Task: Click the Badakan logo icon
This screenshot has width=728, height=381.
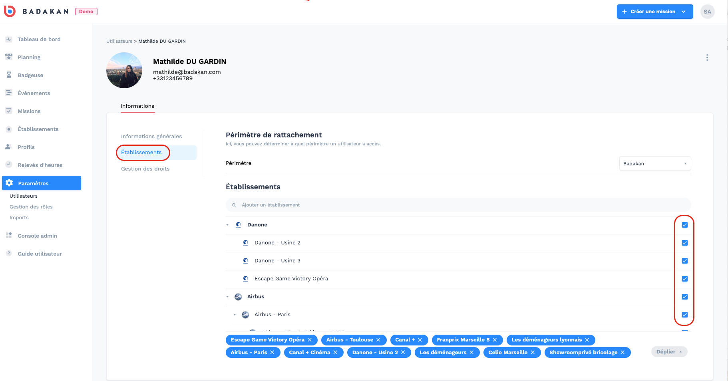Action: (10, 11)
